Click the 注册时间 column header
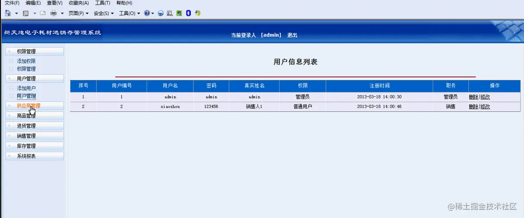 tap(379, 86)
